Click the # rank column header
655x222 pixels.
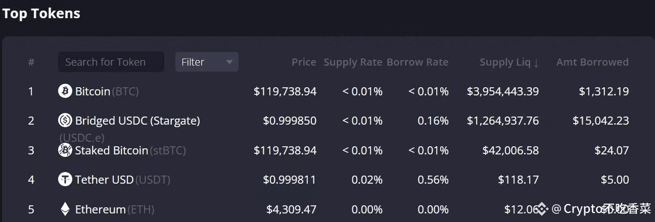click(x=31, y=62)
